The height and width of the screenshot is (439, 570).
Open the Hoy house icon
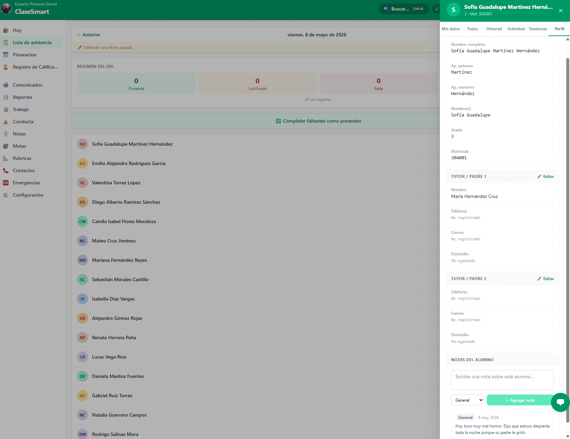tap(6, 30)
